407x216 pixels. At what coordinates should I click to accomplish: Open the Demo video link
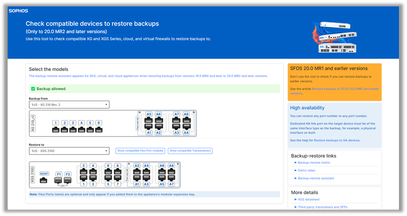click(307, 170)
